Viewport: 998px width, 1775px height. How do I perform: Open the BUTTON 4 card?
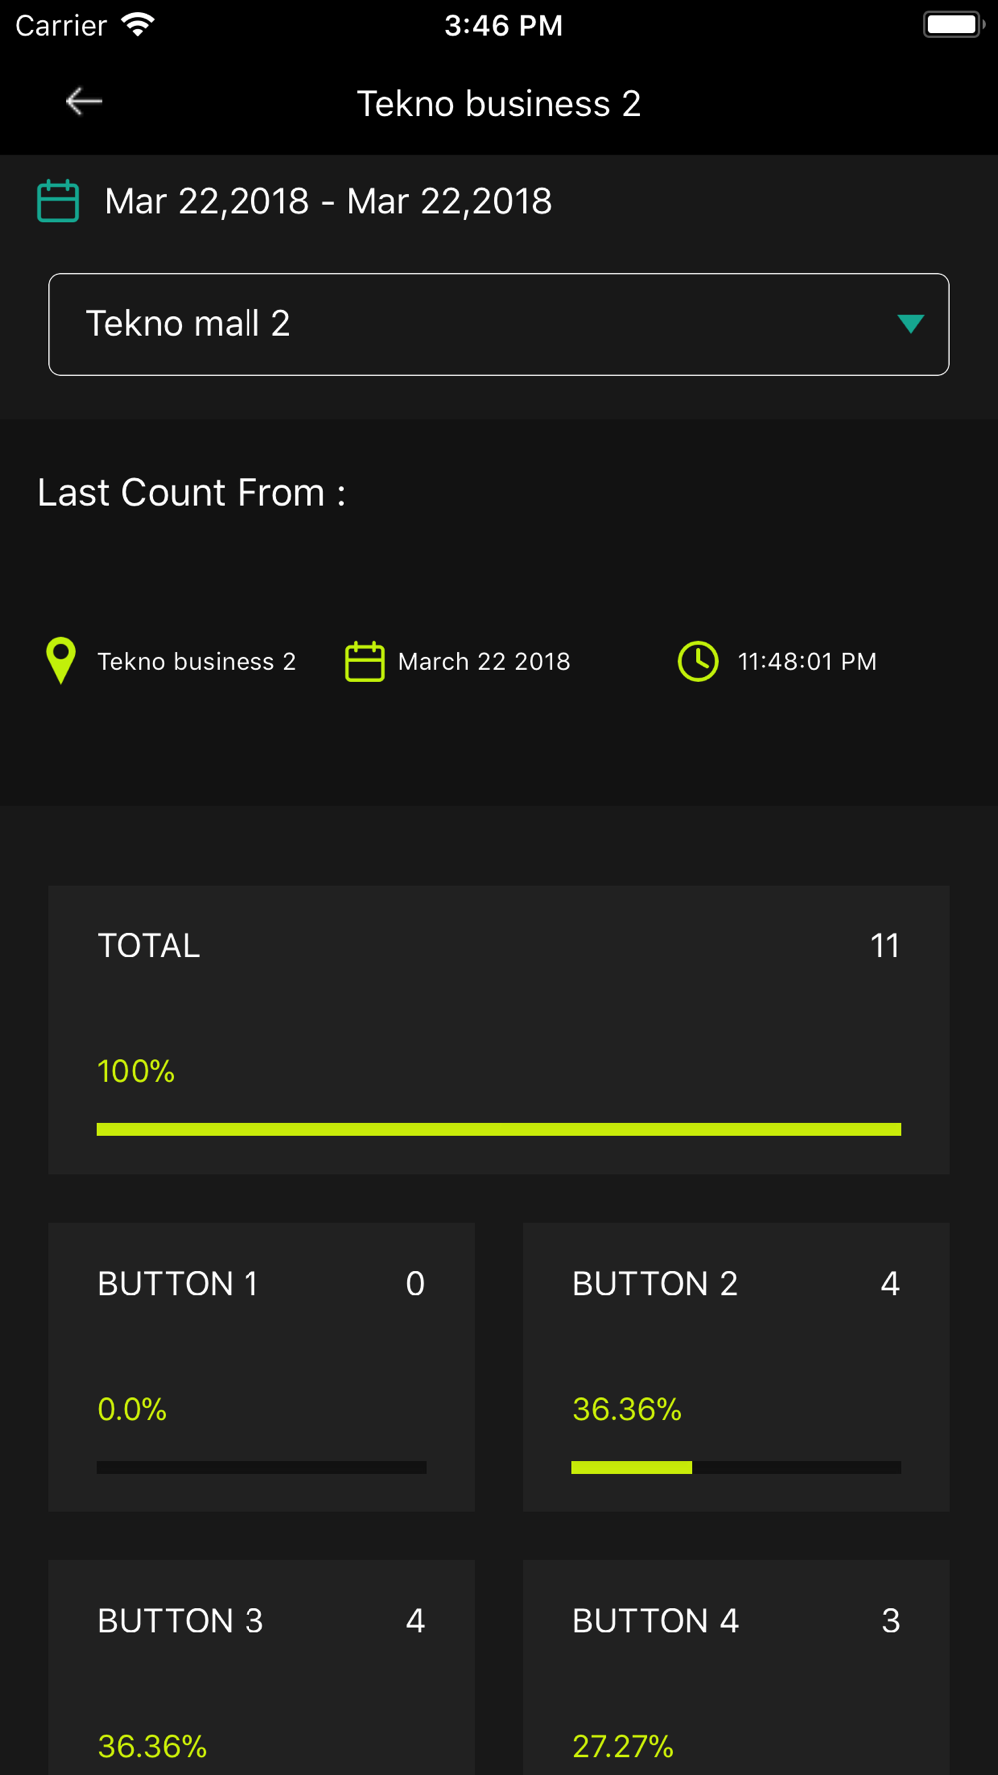[737, 1667]
